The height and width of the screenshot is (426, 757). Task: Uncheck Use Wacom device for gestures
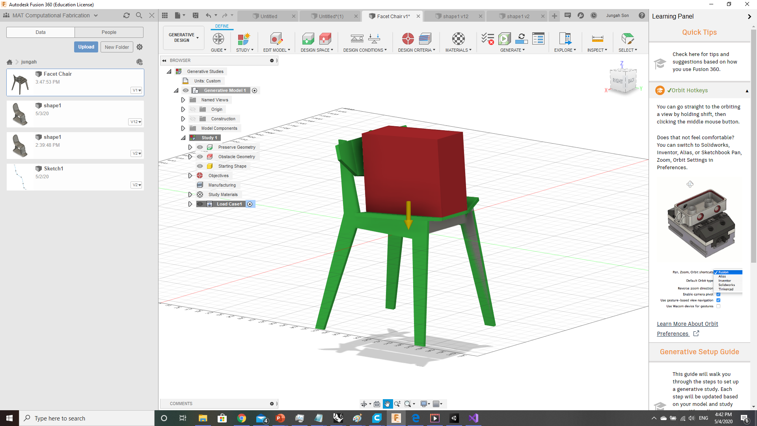click(718, 306)
